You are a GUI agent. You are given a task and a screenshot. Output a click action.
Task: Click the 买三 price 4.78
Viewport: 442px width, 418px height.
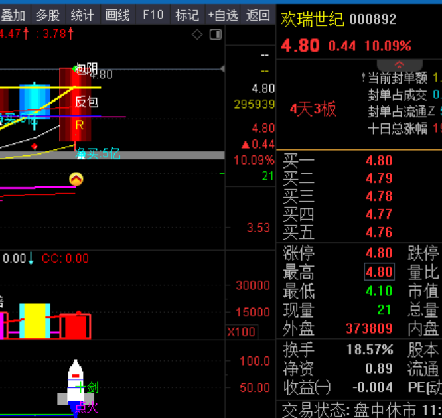tap(379, 196)
